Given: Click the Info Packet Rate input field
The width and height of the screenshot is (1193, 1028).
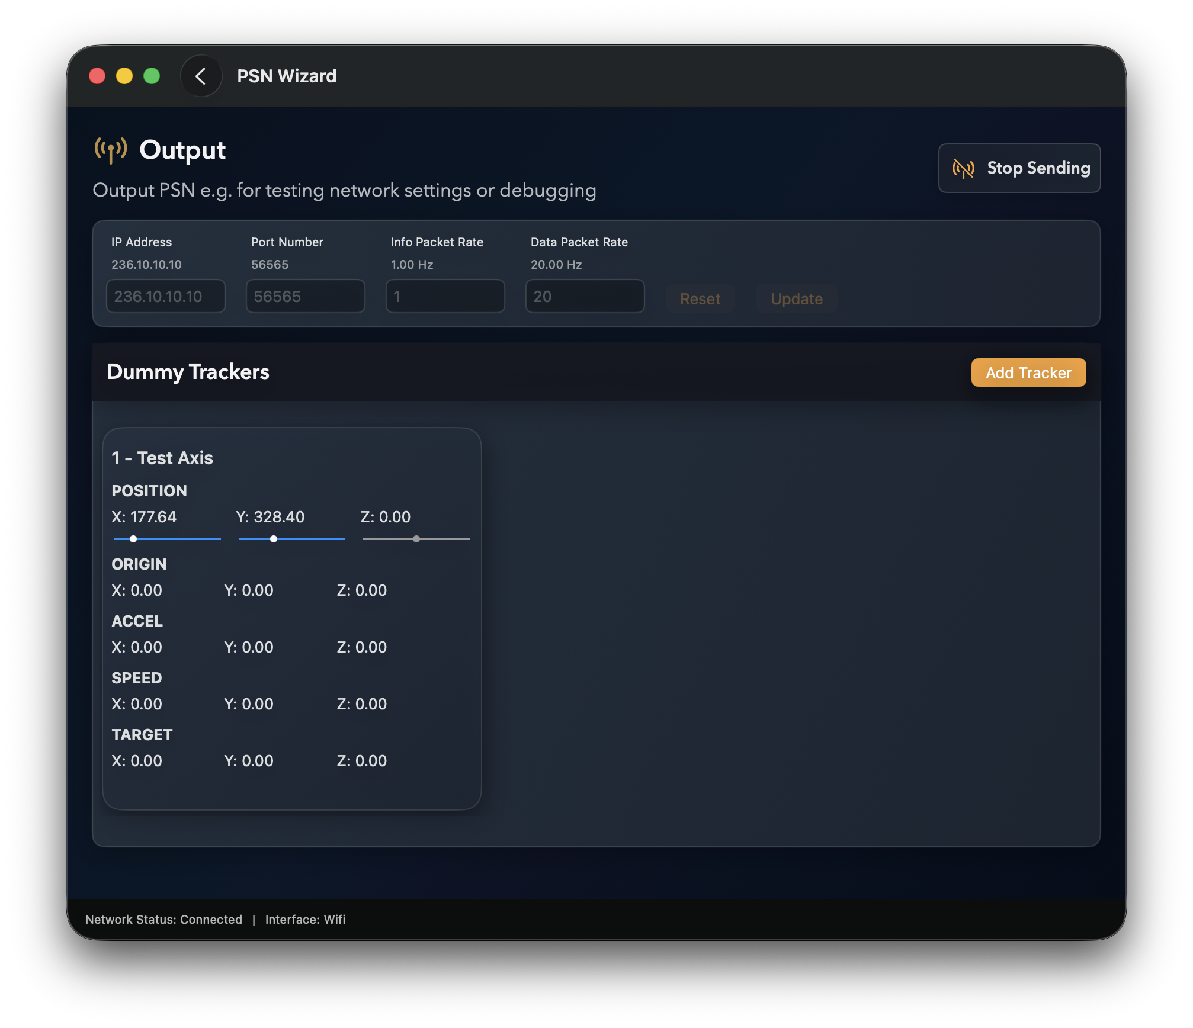Looking at the screenshot, I should (x=445, y=296).
